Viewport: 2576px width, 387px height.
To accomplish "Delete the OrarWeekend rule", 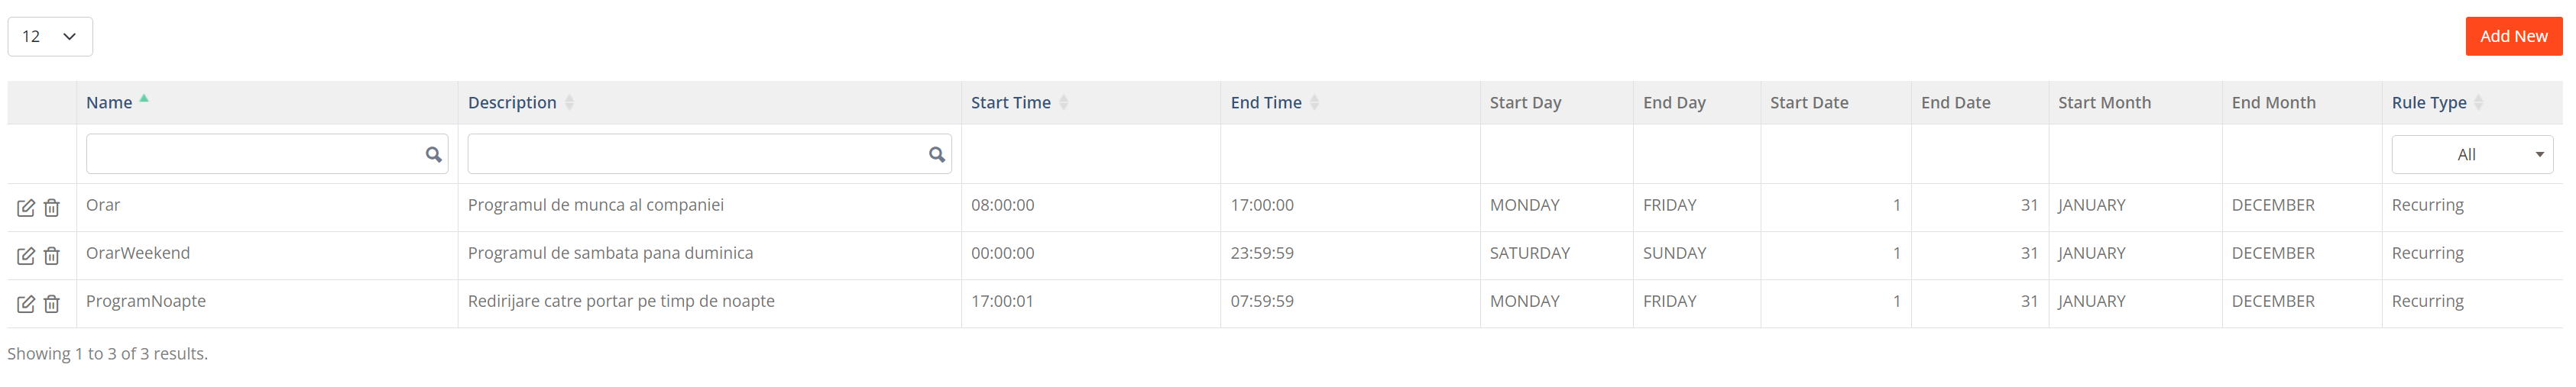I will (52, 256).
